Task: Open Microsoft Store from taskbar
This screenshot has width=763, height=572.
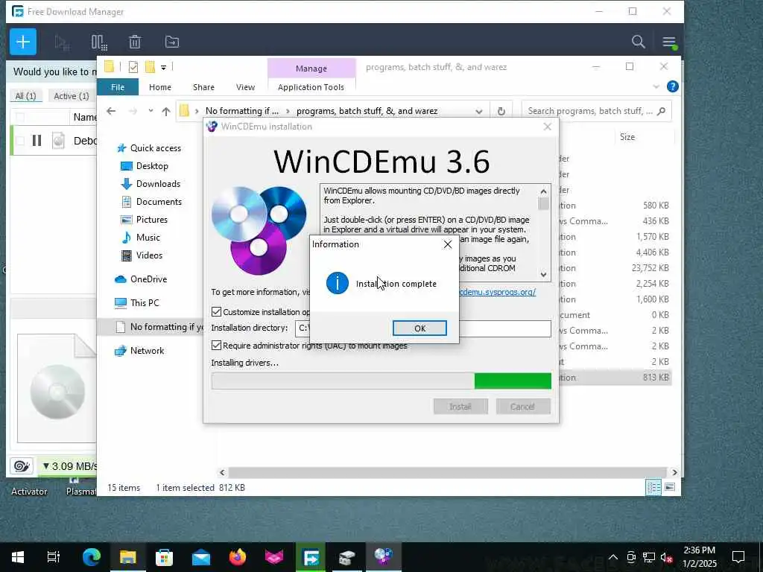Action: [x=164, y=557]
